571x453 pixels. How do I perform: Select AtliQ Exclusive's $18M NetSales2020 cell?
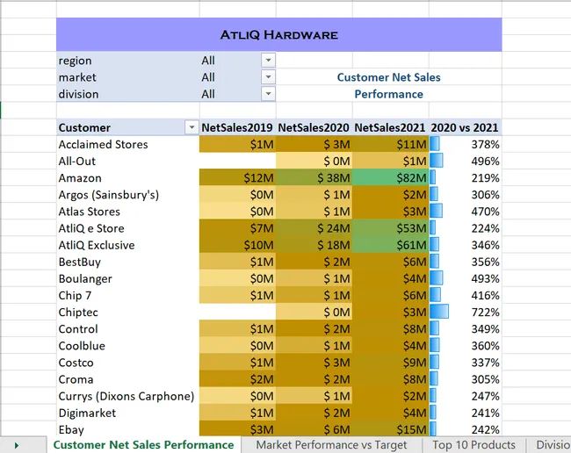point(314,245)
